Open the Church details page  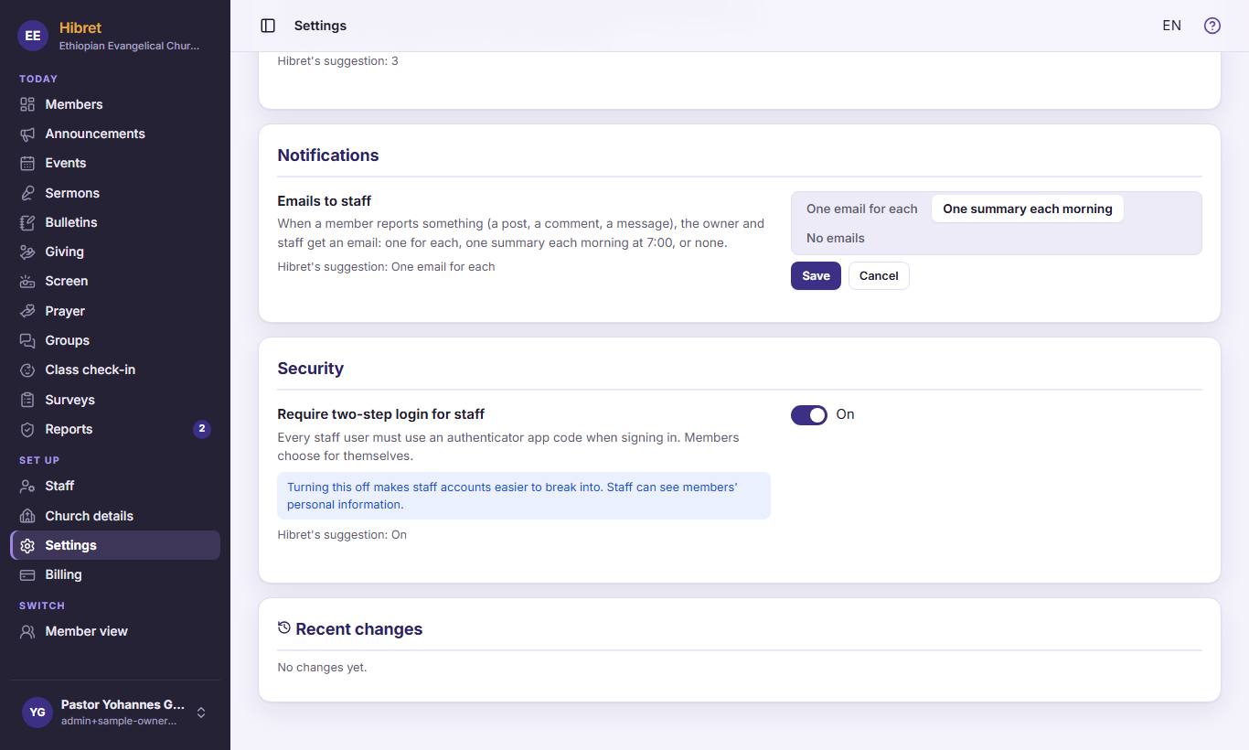pos(115,516)
